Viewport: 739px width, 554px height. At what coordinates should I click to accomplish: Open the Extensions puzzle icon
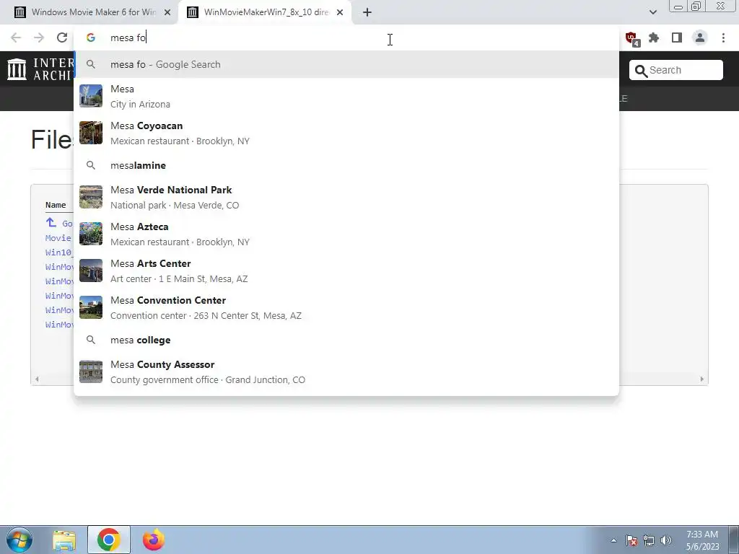(654, 38)
